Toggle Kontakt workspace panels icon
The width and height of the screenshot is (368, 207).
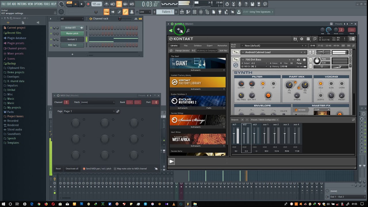[308, 39]
